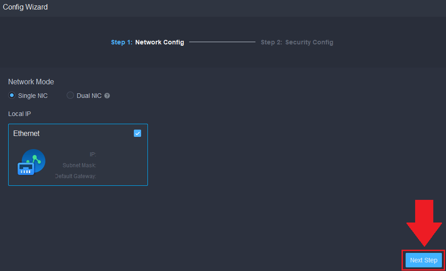Click the Single NIC text label
Image resolution: width=446 pixels, height=271 pixels.
[33, 96]
